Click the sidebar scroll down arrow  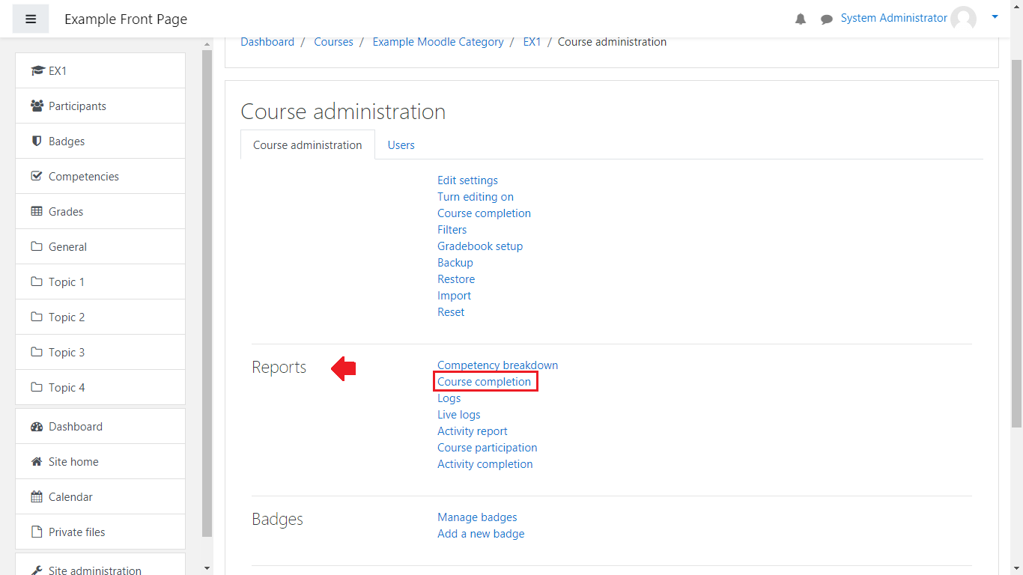coord(207,568)
